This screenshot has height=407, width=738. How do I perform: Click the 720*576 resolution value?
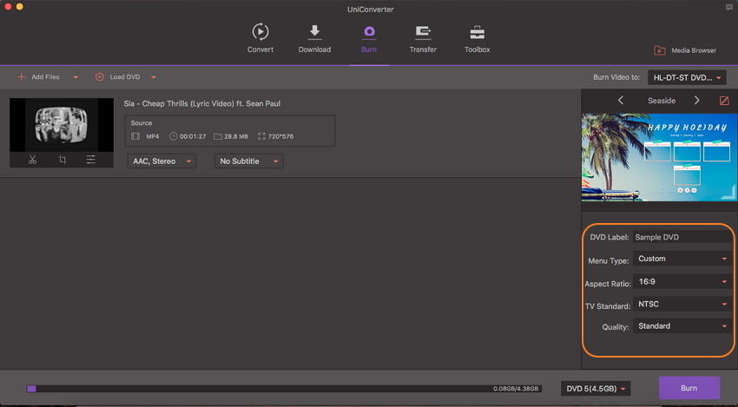(x=280, y=136)
